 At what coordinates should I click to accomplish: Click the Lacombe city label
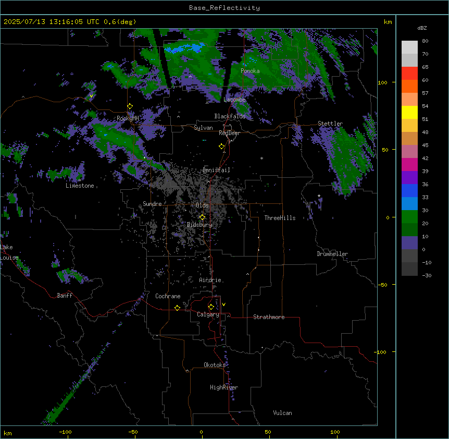[x=234, y=100]
